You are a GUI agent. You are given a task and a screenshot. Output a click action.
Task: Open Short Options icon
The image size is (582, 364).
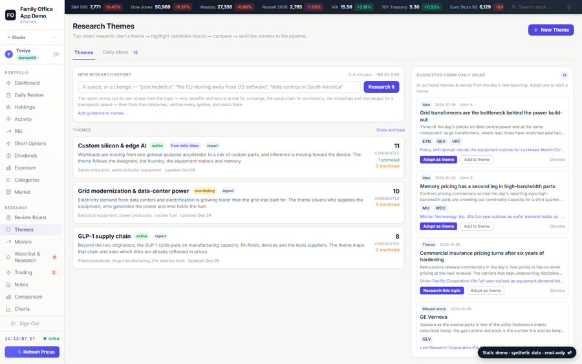click(8, 144)
